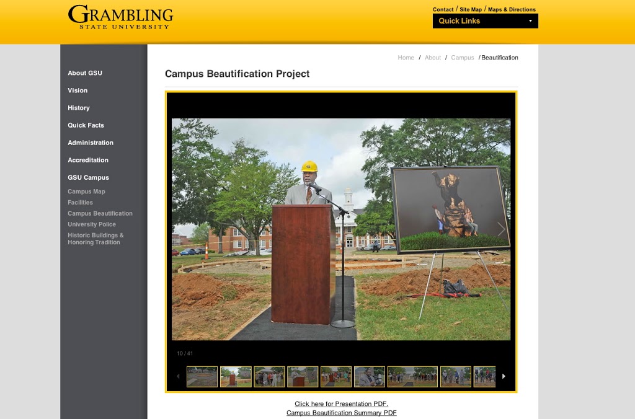Select the first gallery thumbnail
635x419 pixels.
(x=202, y=376)
